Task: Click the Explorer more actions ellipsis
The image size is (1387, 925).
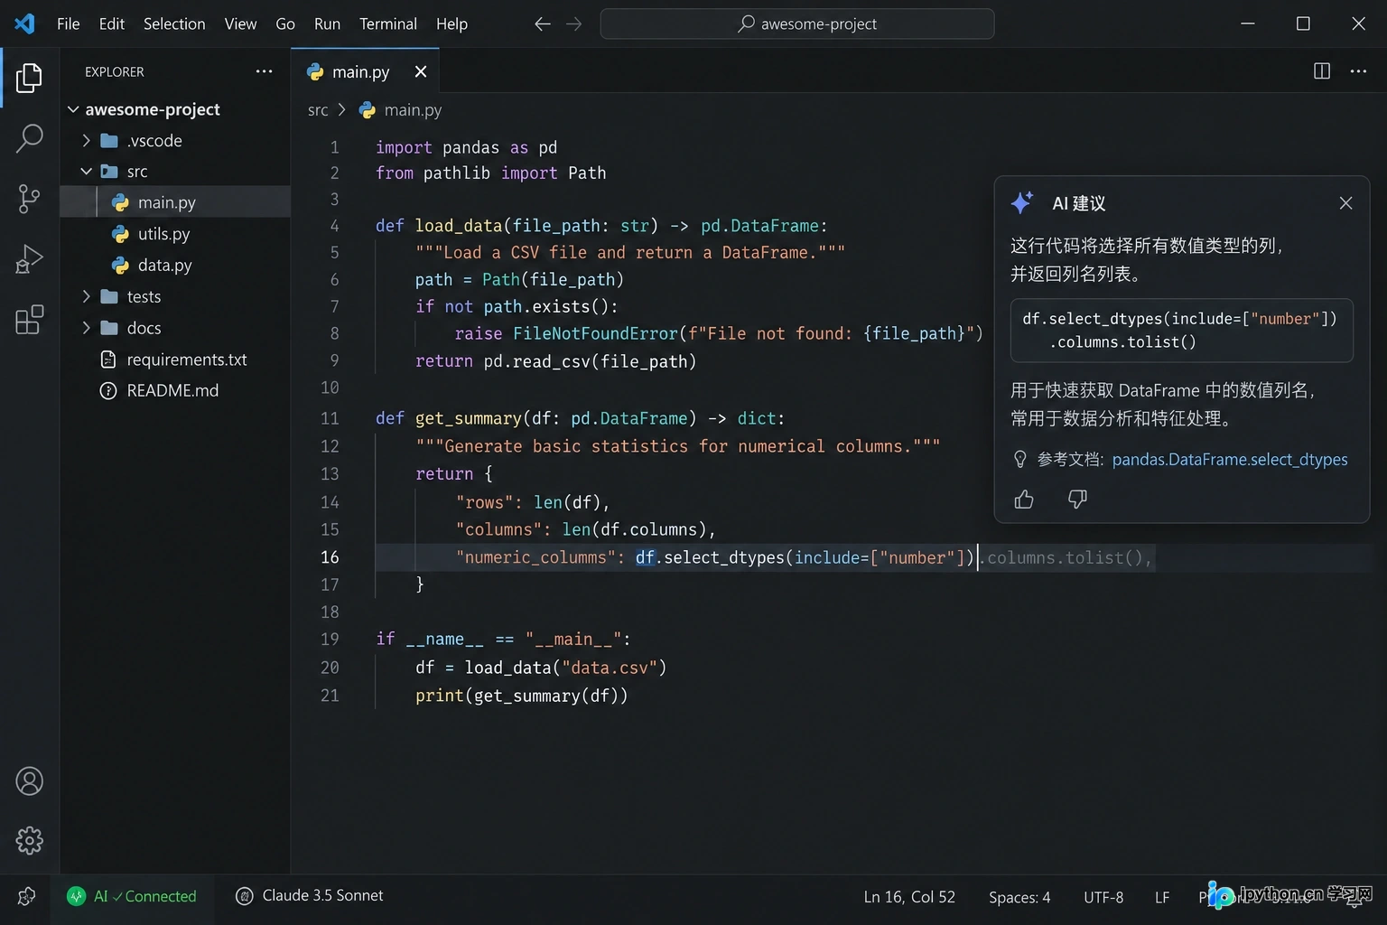Action: point(264,71)
